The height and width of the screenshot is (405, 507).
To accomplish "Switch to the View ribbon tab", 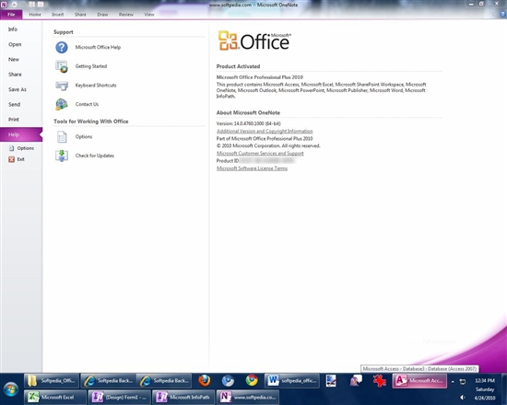I will click(149, 15).
